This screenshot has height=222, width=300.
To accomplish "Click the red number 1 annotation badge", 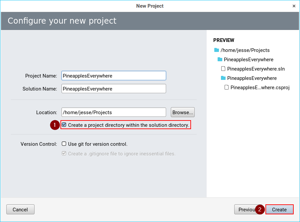I will tap(55, 125).
